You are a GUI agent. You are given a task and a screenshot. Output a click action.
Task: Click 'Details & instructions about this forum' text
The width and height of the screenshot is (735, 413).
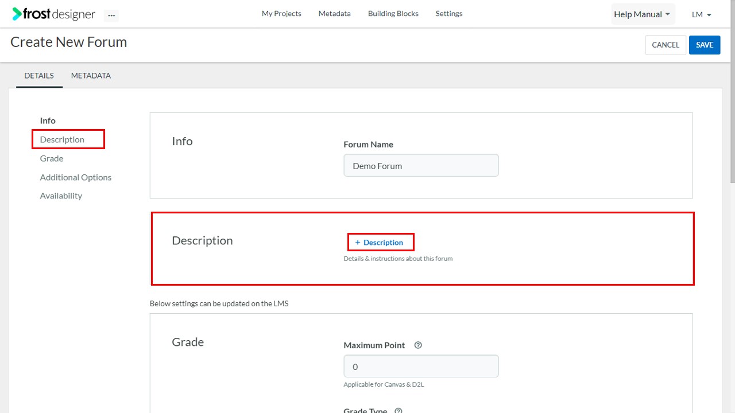(398, 259)
